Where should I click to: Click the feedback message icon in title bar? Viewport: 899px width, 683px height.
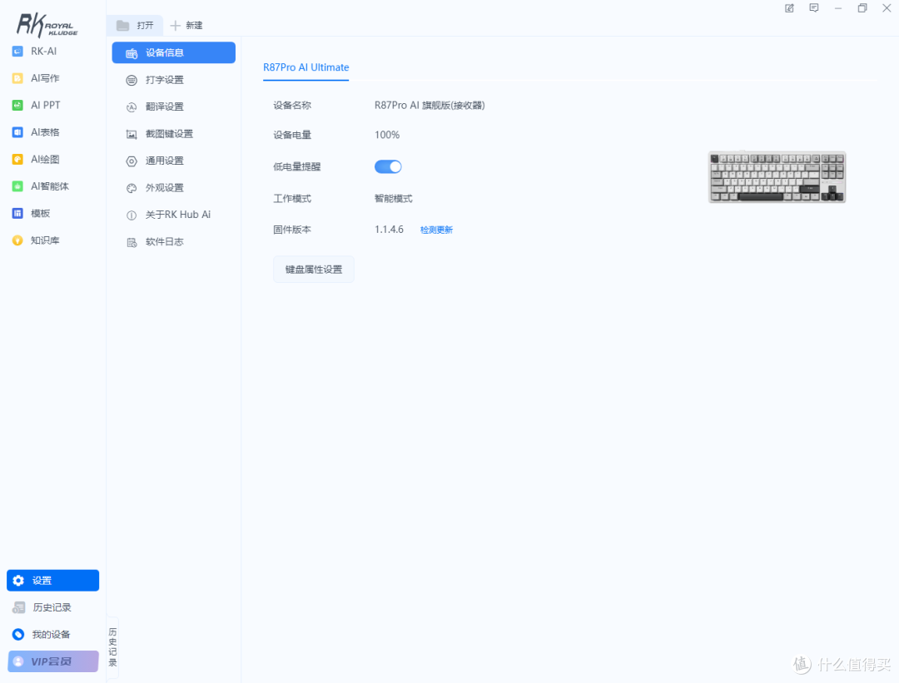click(x=813, y=8)
